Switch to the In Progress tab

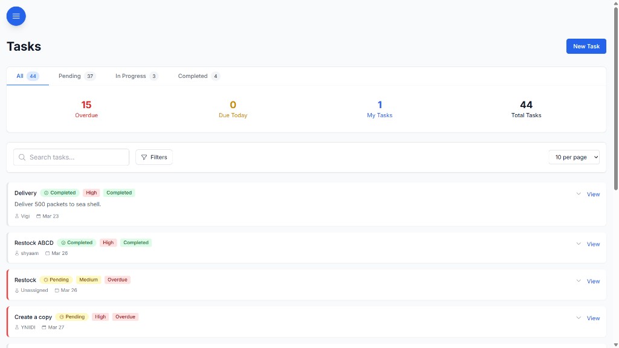click(137, 76)
